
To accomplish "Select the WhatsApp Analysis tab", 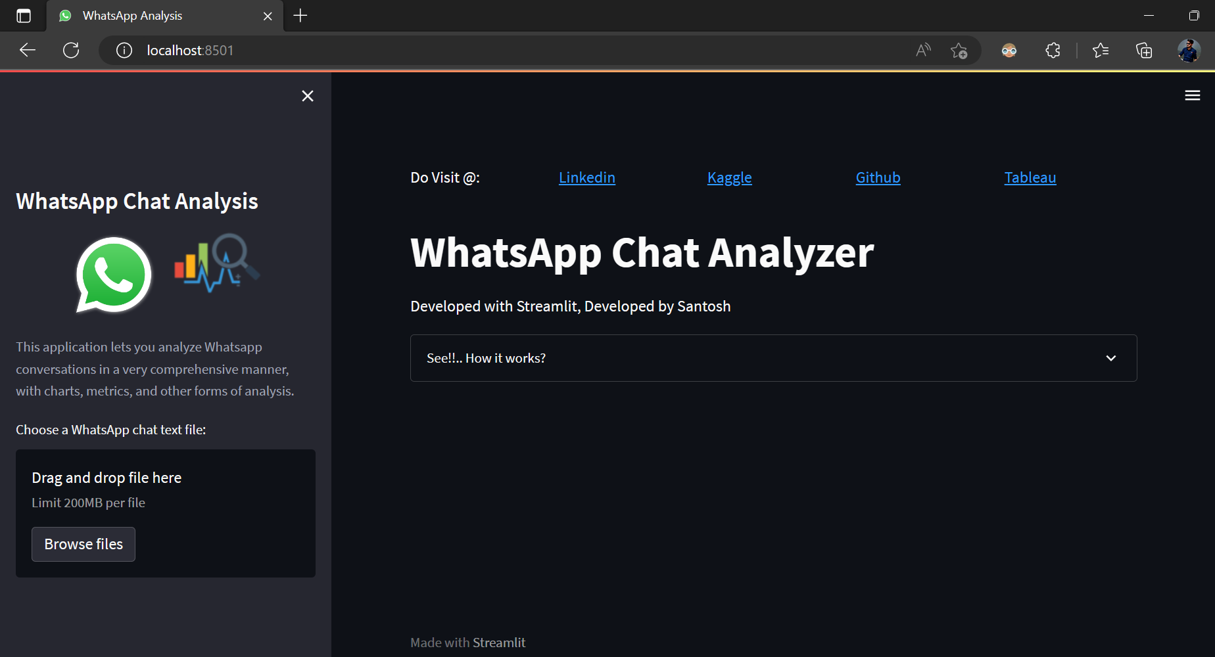I will point(164,16).
